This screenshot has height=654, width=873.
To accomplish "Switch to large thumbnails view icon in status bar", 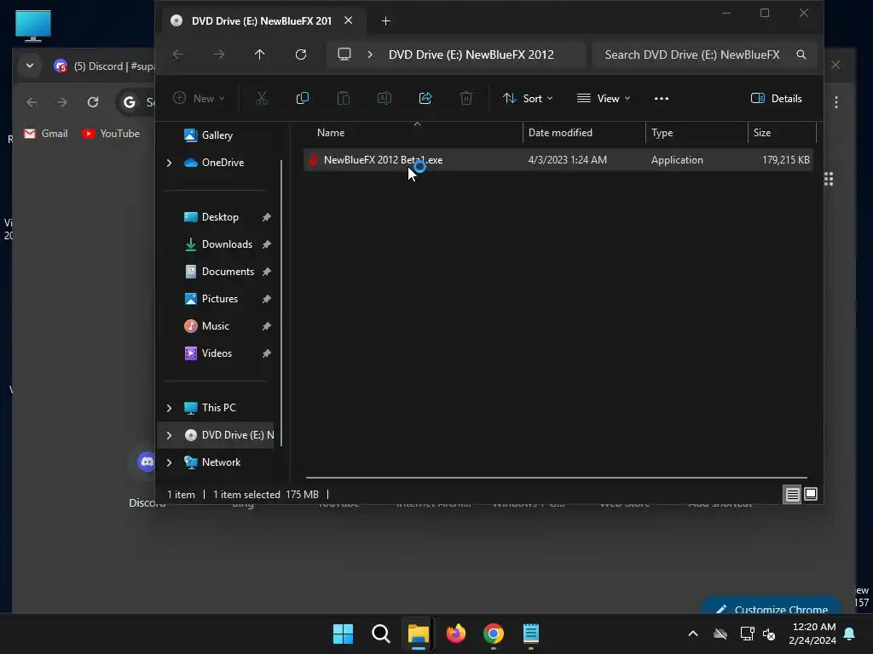I will coord(812,494).
